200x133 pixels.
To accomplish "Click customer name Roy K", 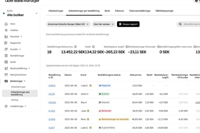I will tap(84, 102).
